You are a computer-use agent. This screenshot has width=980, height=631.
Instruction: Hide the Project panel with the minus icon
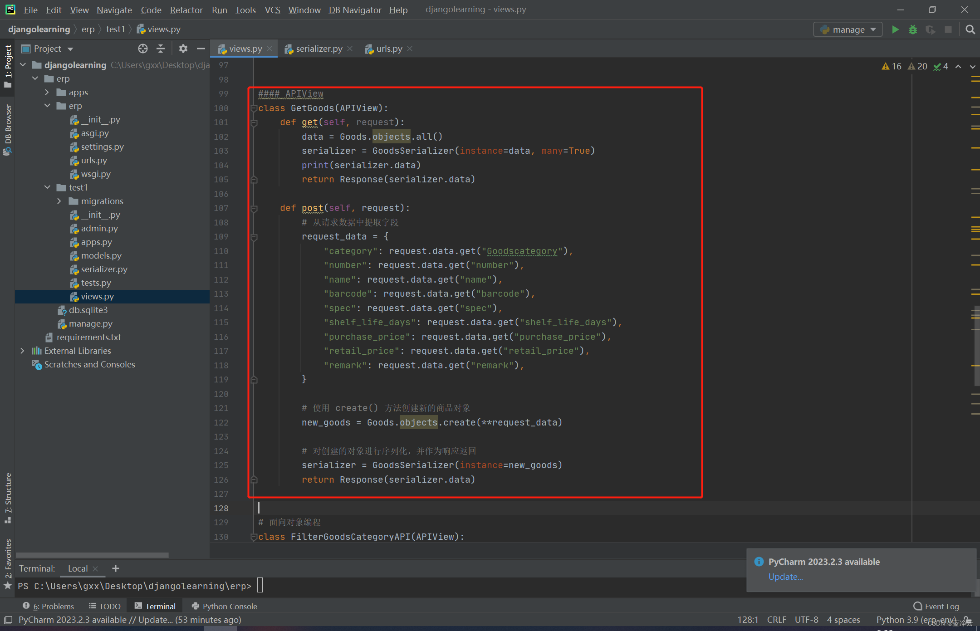(201, 49)
